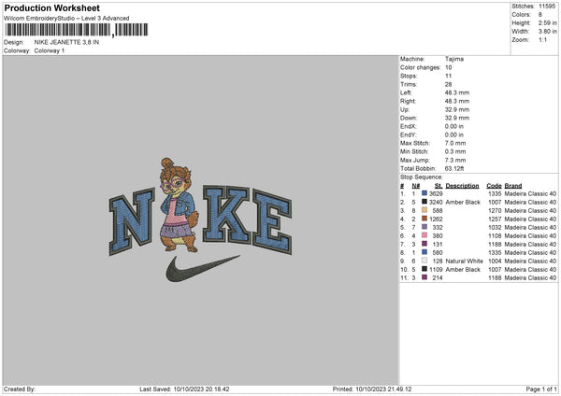Click the N# column header

point(416,186)
